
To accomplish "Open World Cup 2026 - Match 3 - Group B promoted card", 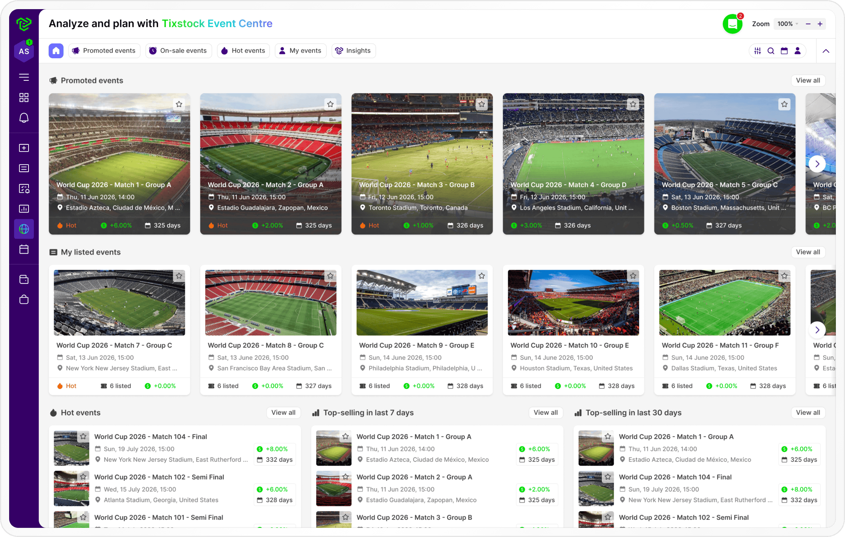I will [422, 164].
